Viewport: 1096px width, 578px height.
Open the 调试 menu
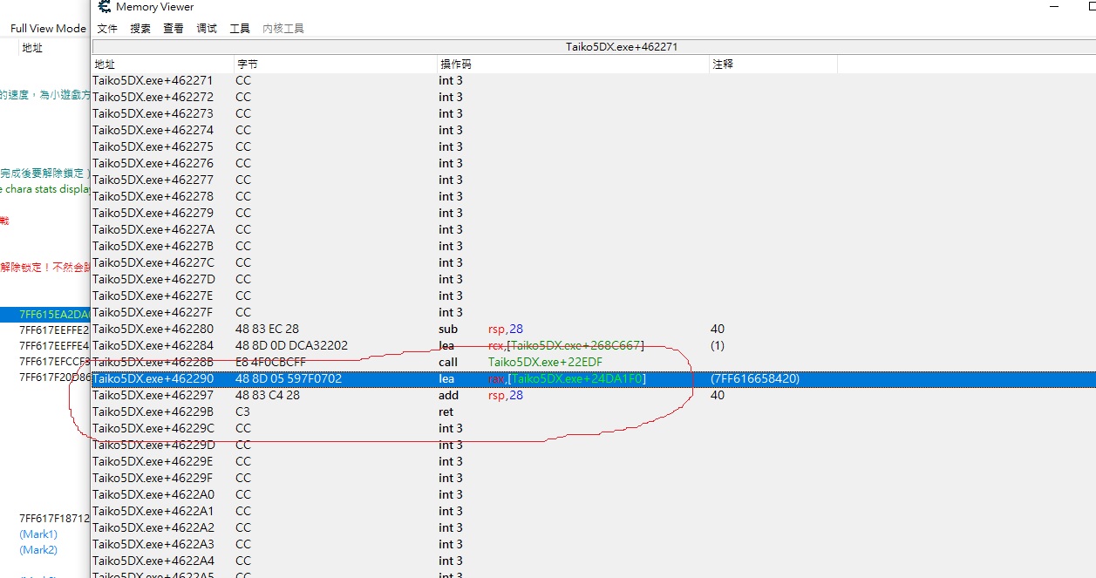click(207, 29)
